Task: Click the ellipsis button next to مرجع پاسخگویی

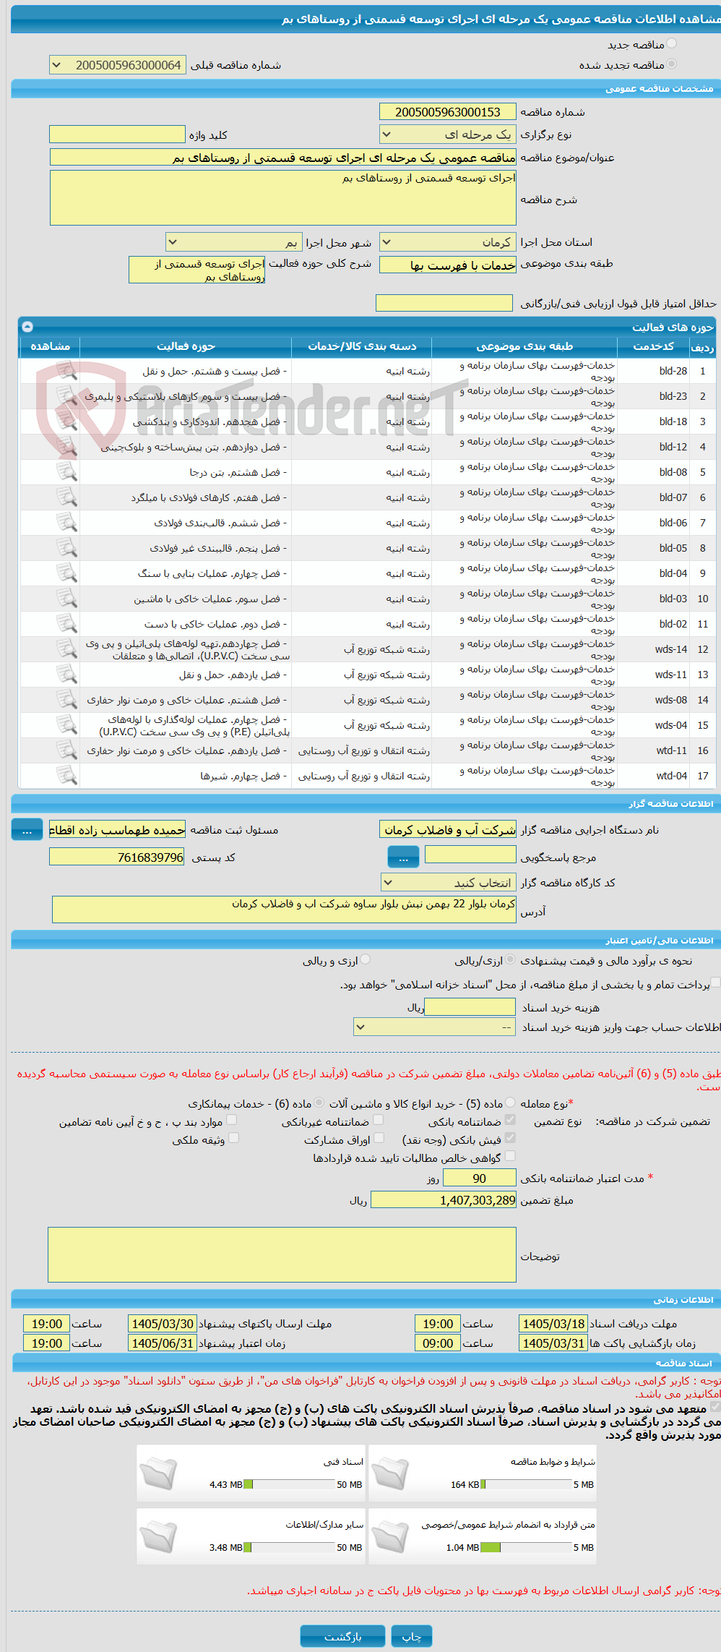Action: click(x=403, y=857)
